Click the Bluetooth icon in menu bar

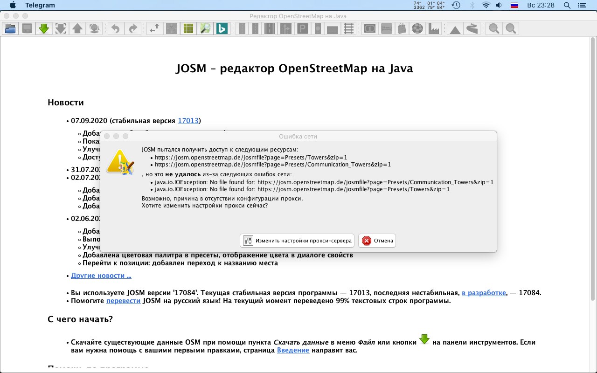coord(472,5)
